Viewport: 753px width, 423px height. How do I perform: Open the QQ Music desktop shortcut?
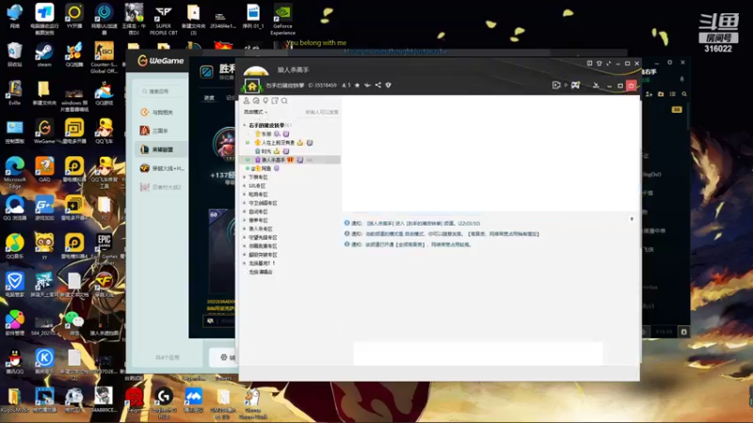coord(15,247)
